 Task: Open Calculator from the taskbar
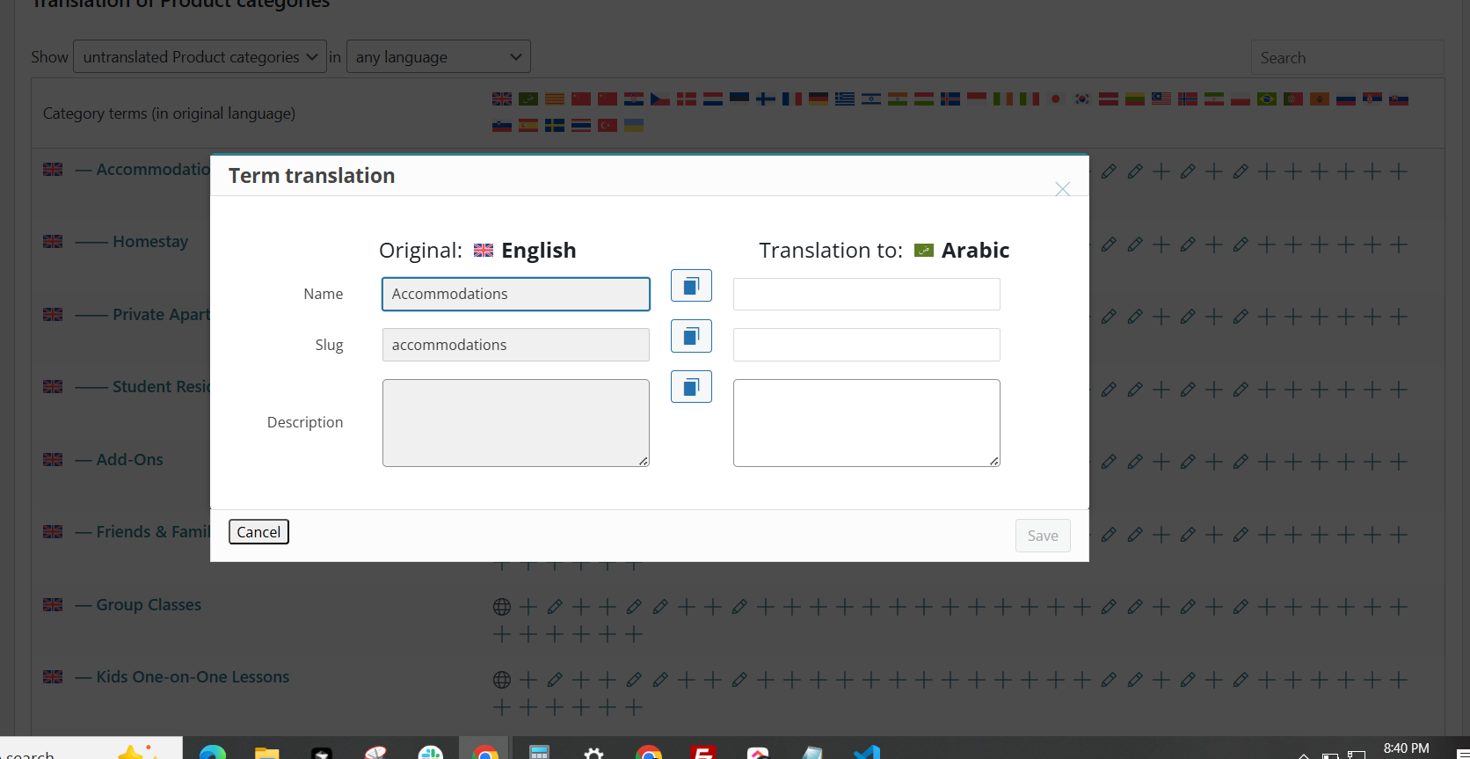click(539, 752)
